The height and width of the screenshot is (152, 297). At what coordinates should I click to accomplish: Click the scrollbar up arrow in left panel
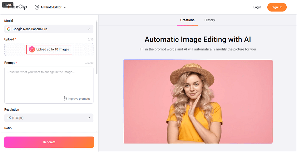pyautogui.click(x=97, y=20)
